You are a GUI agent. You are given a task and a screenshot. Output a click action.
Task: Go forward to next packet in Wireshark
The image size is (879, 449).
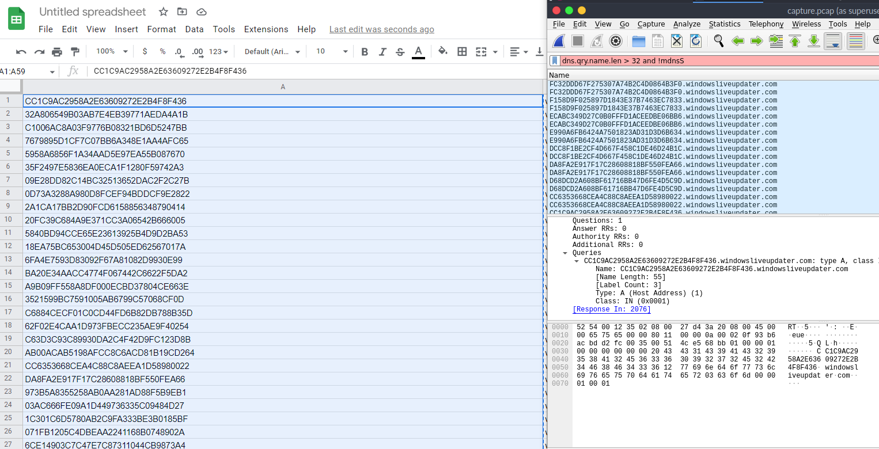coord(757,41)
